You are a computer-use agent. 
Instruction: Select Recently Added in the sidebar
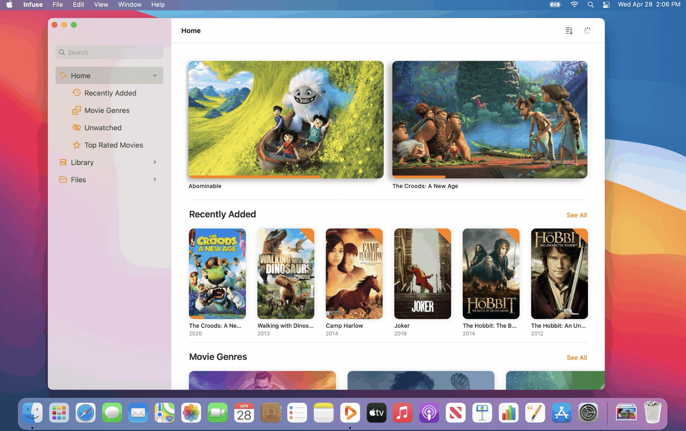[110, 93]
